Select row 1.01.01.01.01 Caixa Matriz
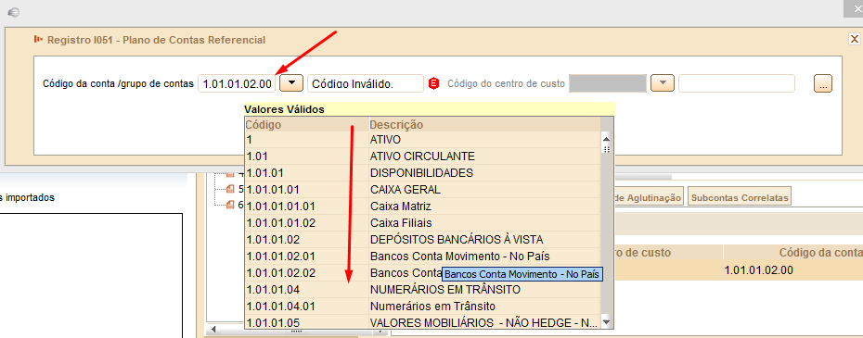Screen dimensions: 863x338 (423, 207)
